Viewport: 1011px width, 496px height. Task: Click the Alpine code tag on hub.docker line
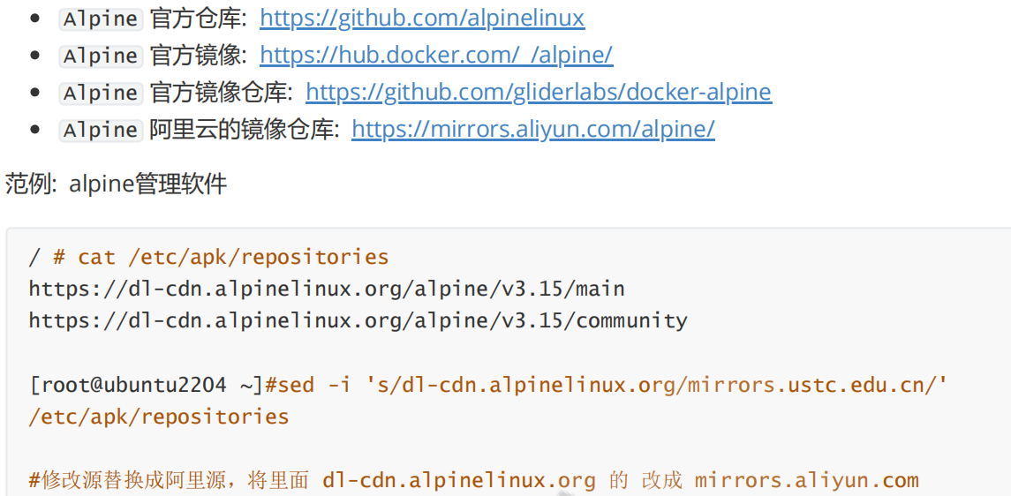pos(101,56)
